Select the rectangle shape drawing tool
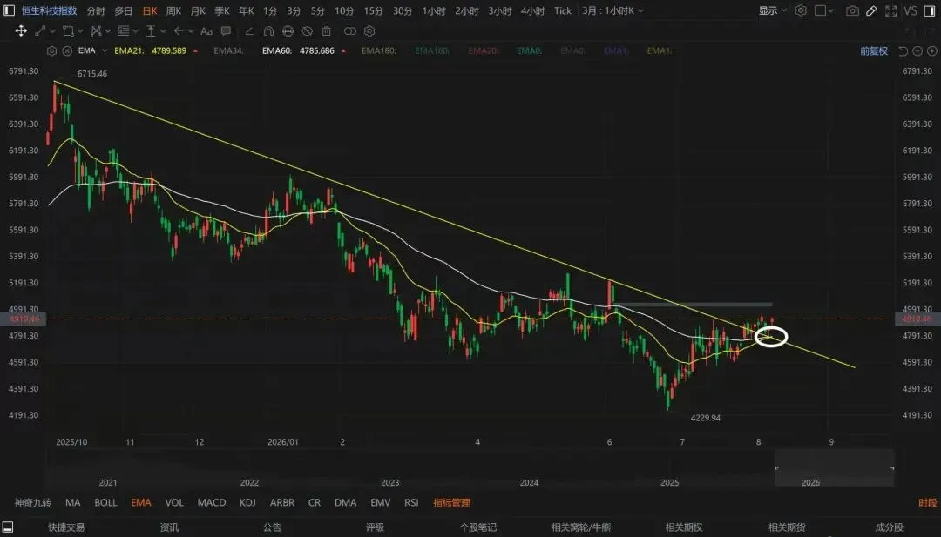 (68, 30)
